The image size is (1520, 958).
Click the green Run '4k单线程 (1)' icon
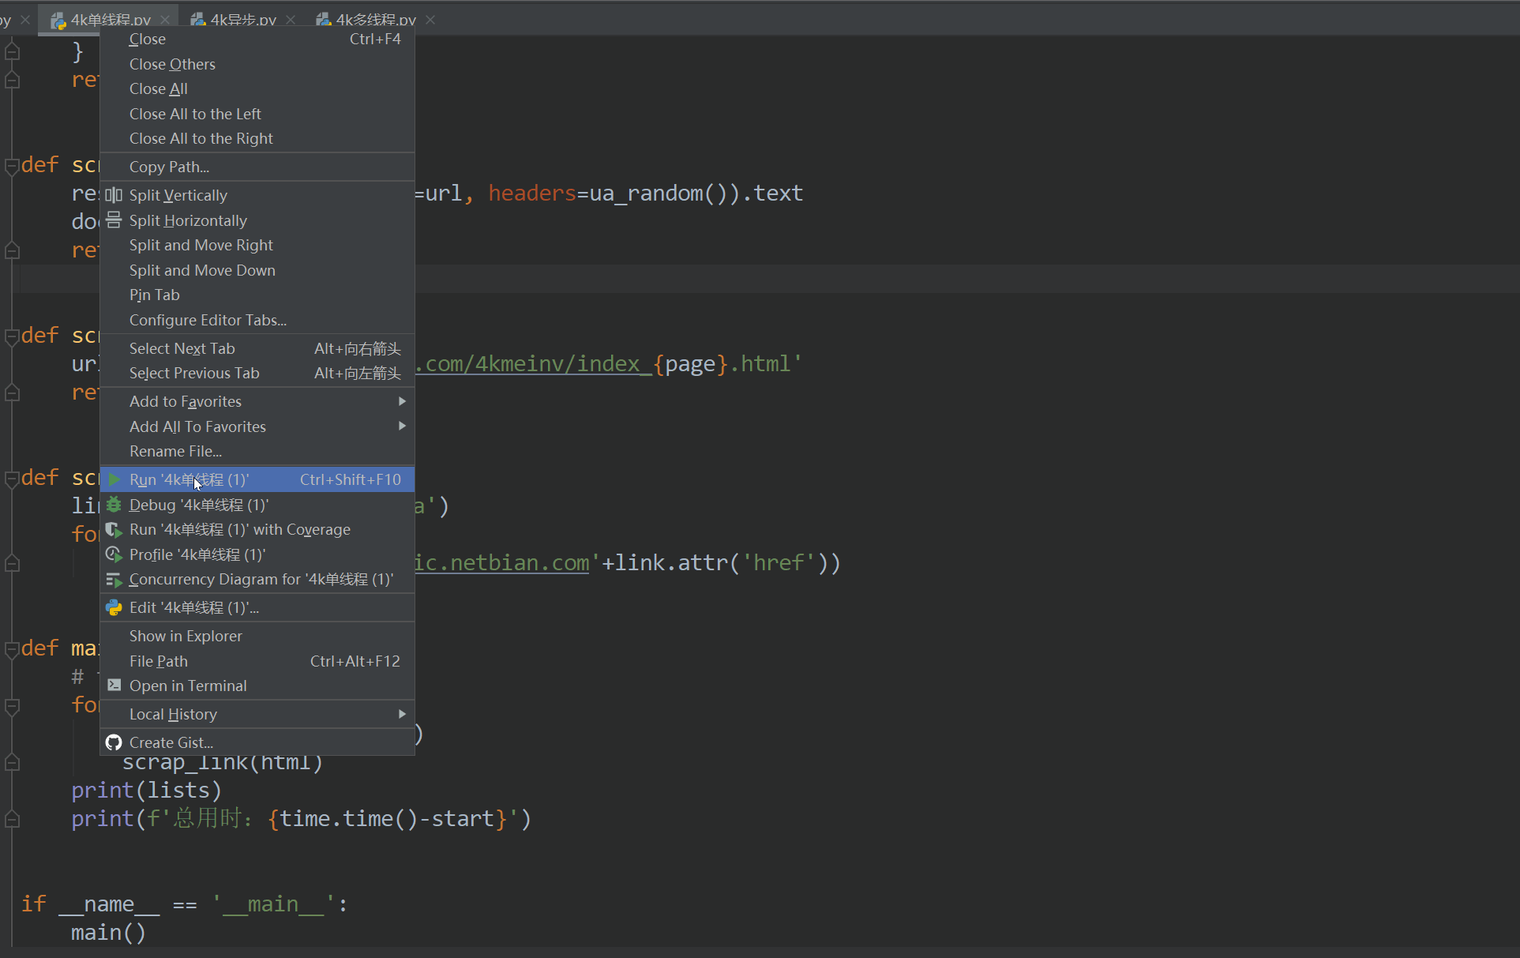[x=114, y=479]
